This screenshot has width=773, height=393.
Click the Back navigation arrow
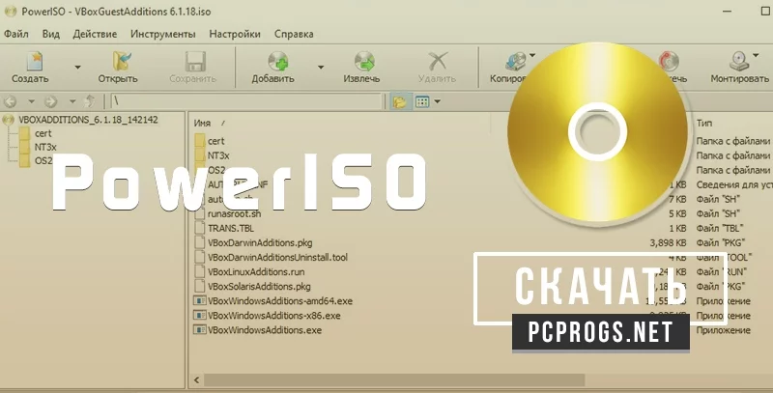[11, 101]
